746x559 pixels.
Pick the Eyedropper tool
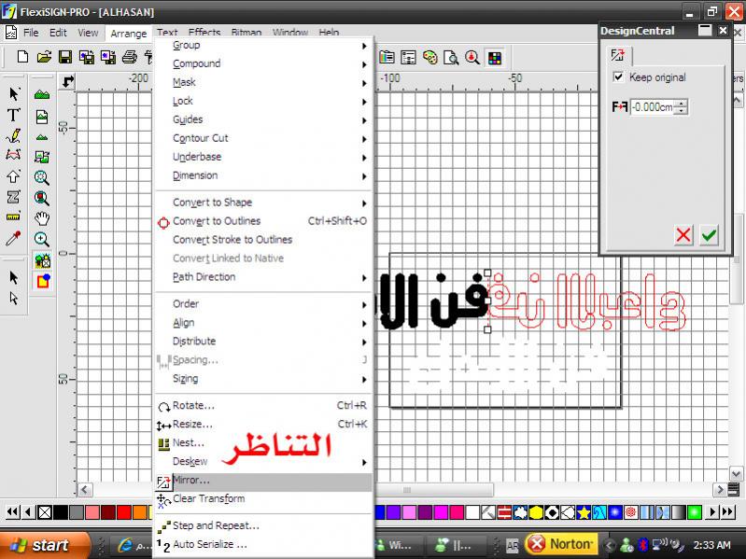[x=14, y=239]
